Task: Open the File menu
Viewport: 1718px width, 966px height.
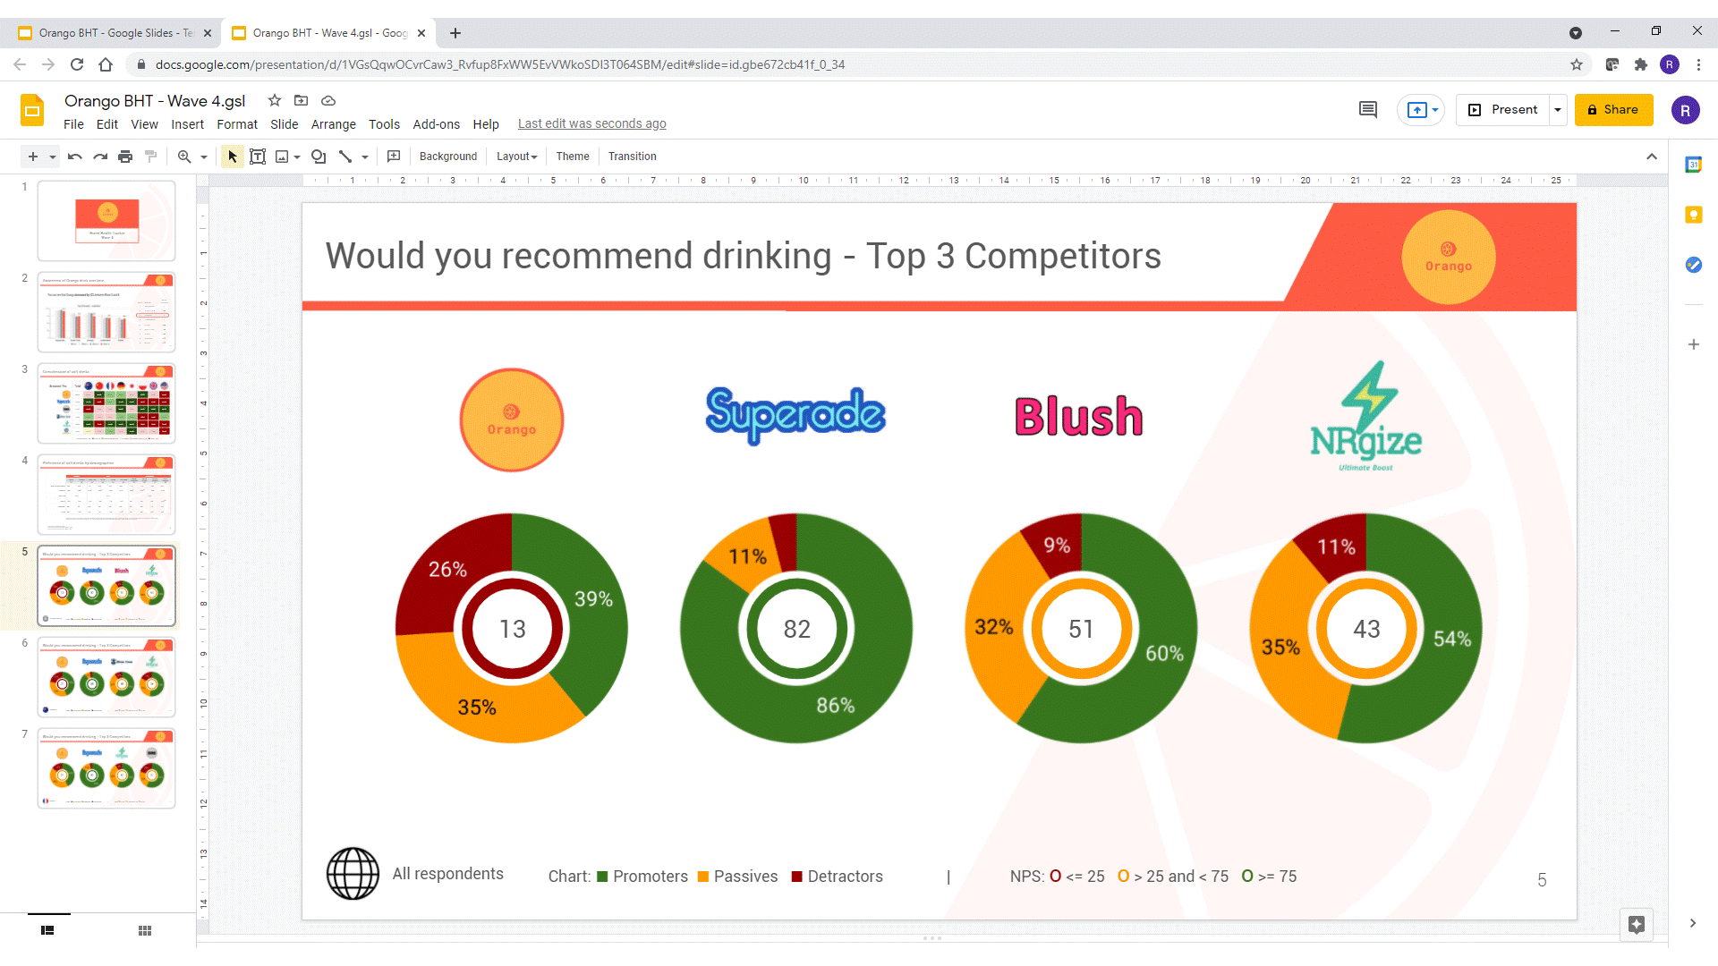Action: tap(74, 124)
